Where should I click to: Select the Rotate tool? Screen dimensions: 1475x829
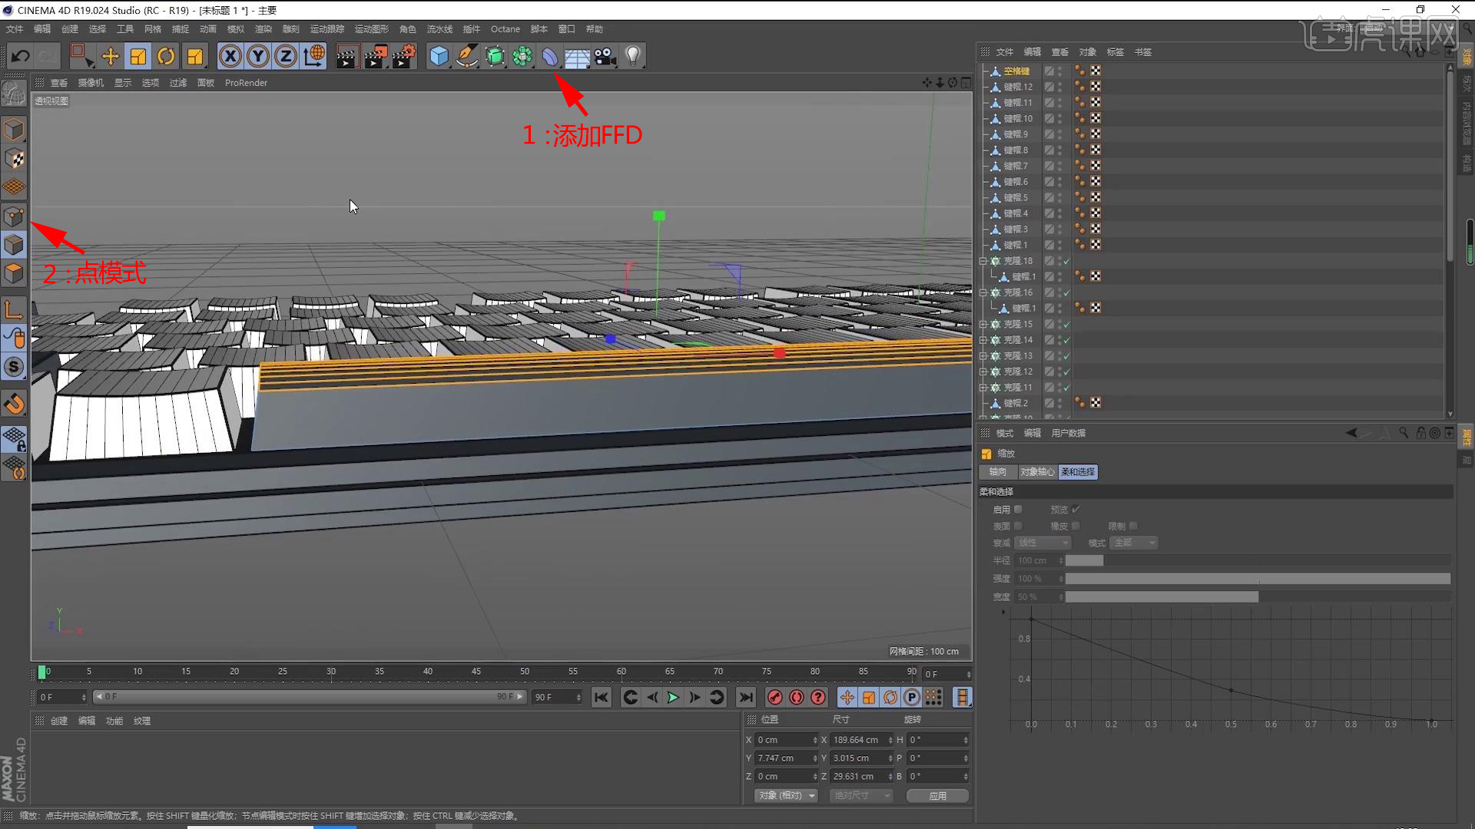(x=166, y=56)
